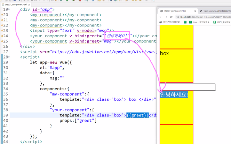This screenshot has width=231, height=144.
Task: Click the <my-component> tag on line 20
Action: (47, 15)
